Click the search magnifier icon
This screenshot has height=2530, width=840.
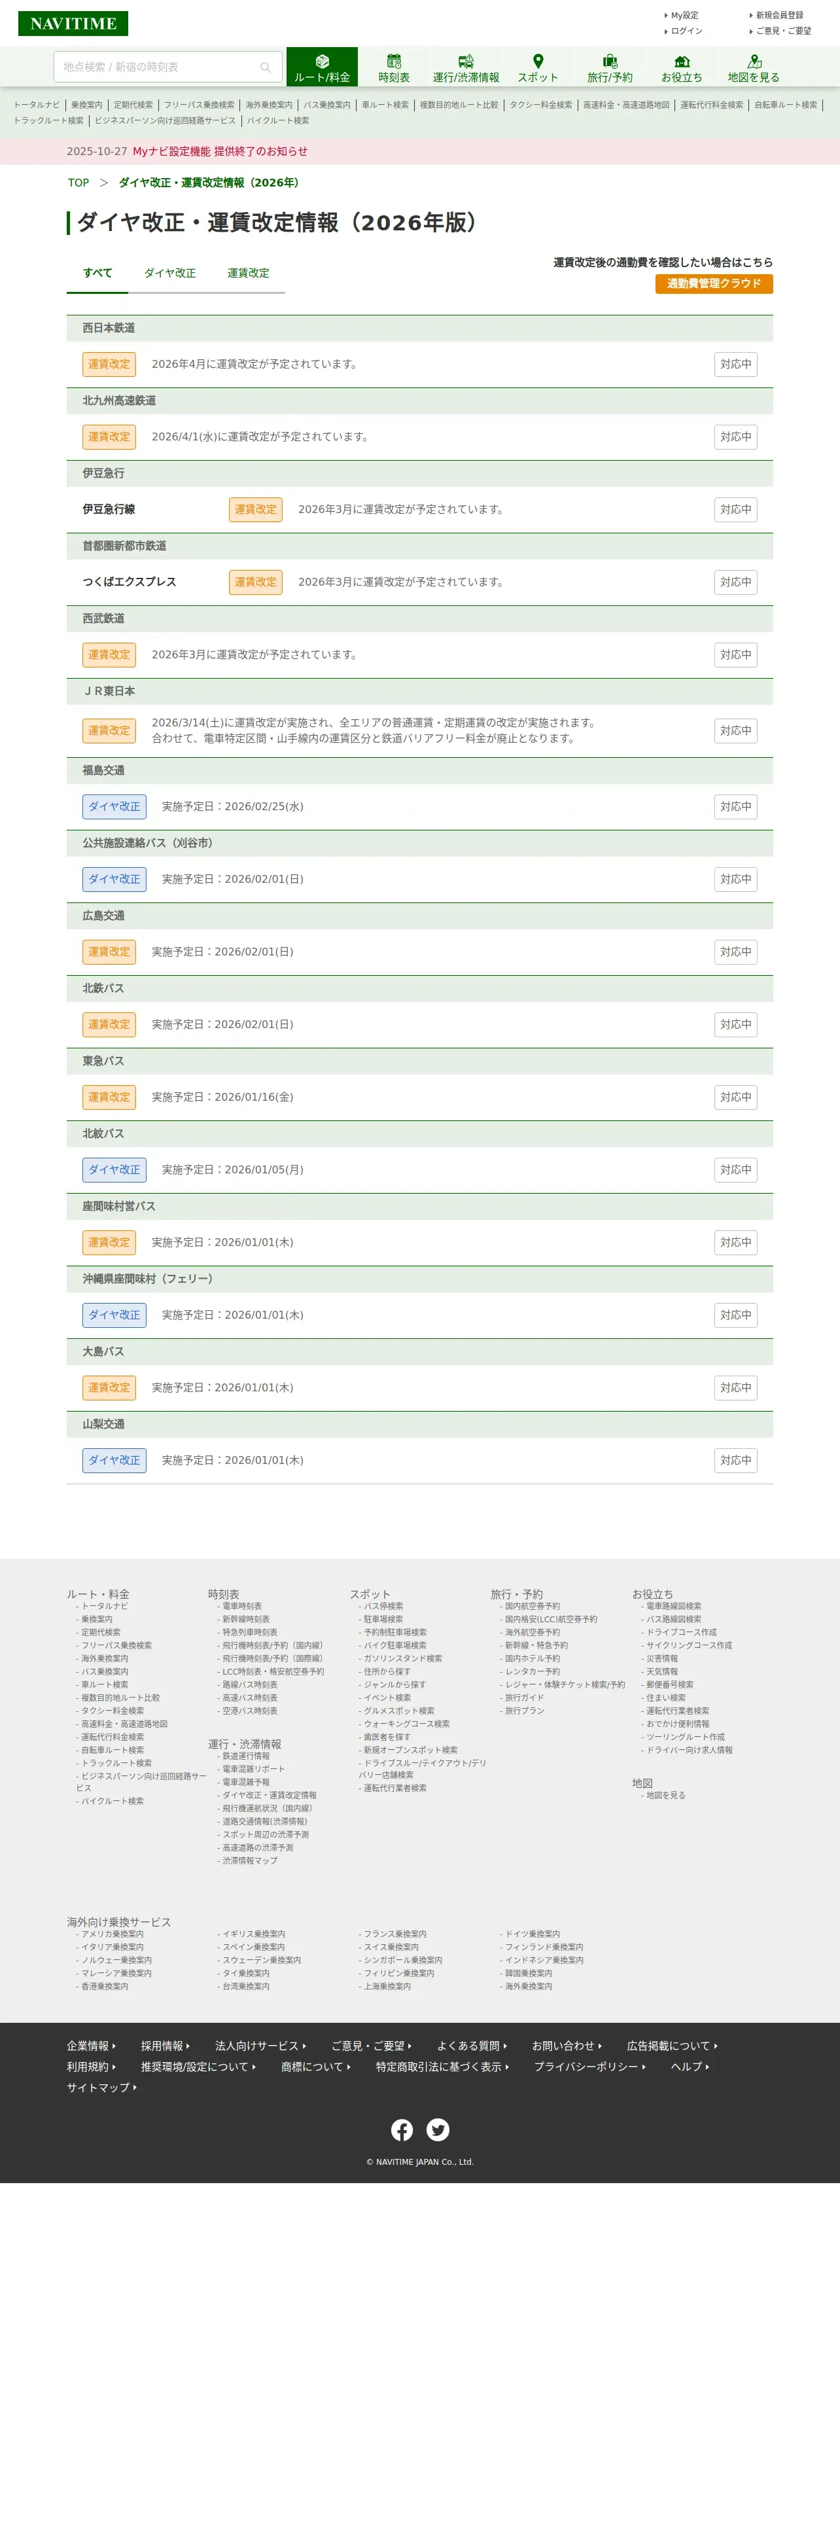(265, 67)
